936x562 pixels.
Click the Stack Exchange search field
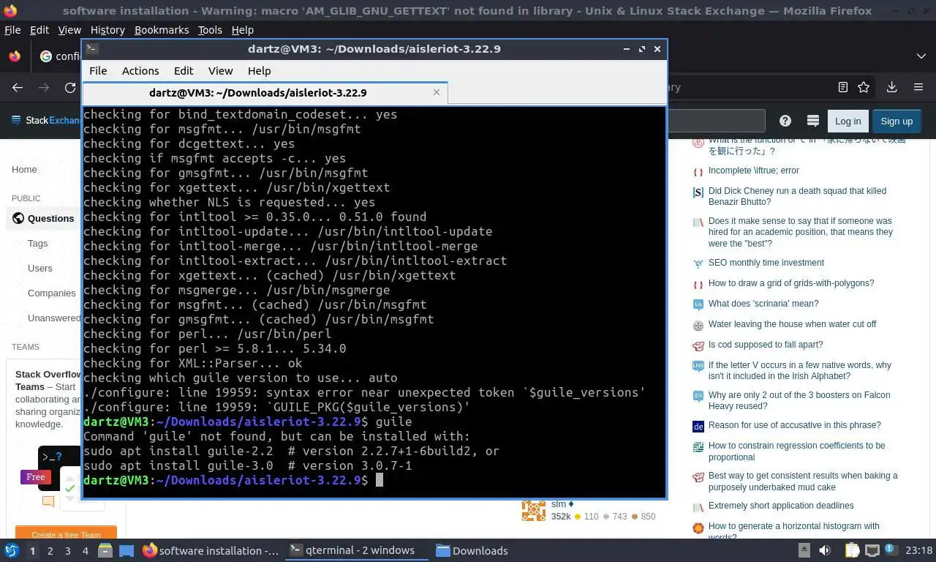click(717, 121)
